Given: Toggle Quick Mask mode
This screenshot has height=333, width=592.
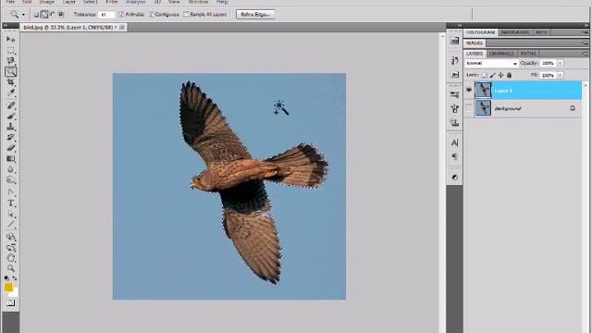Looking at the screenshot, I should [10, 303].
